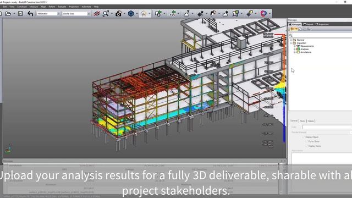
Task: Click the colorful circular upload logo icon
Action: [x=263, y=14]
